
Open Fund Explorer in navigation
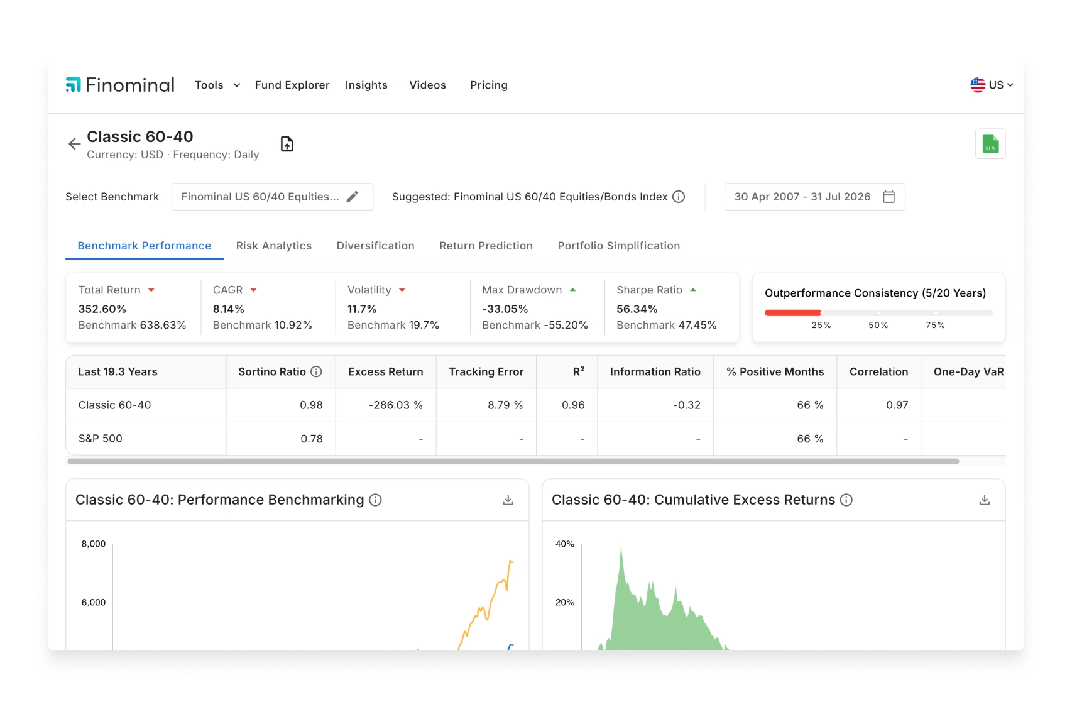292,85
